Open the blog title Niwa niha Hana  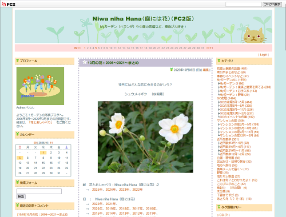(x=143, y=19)
